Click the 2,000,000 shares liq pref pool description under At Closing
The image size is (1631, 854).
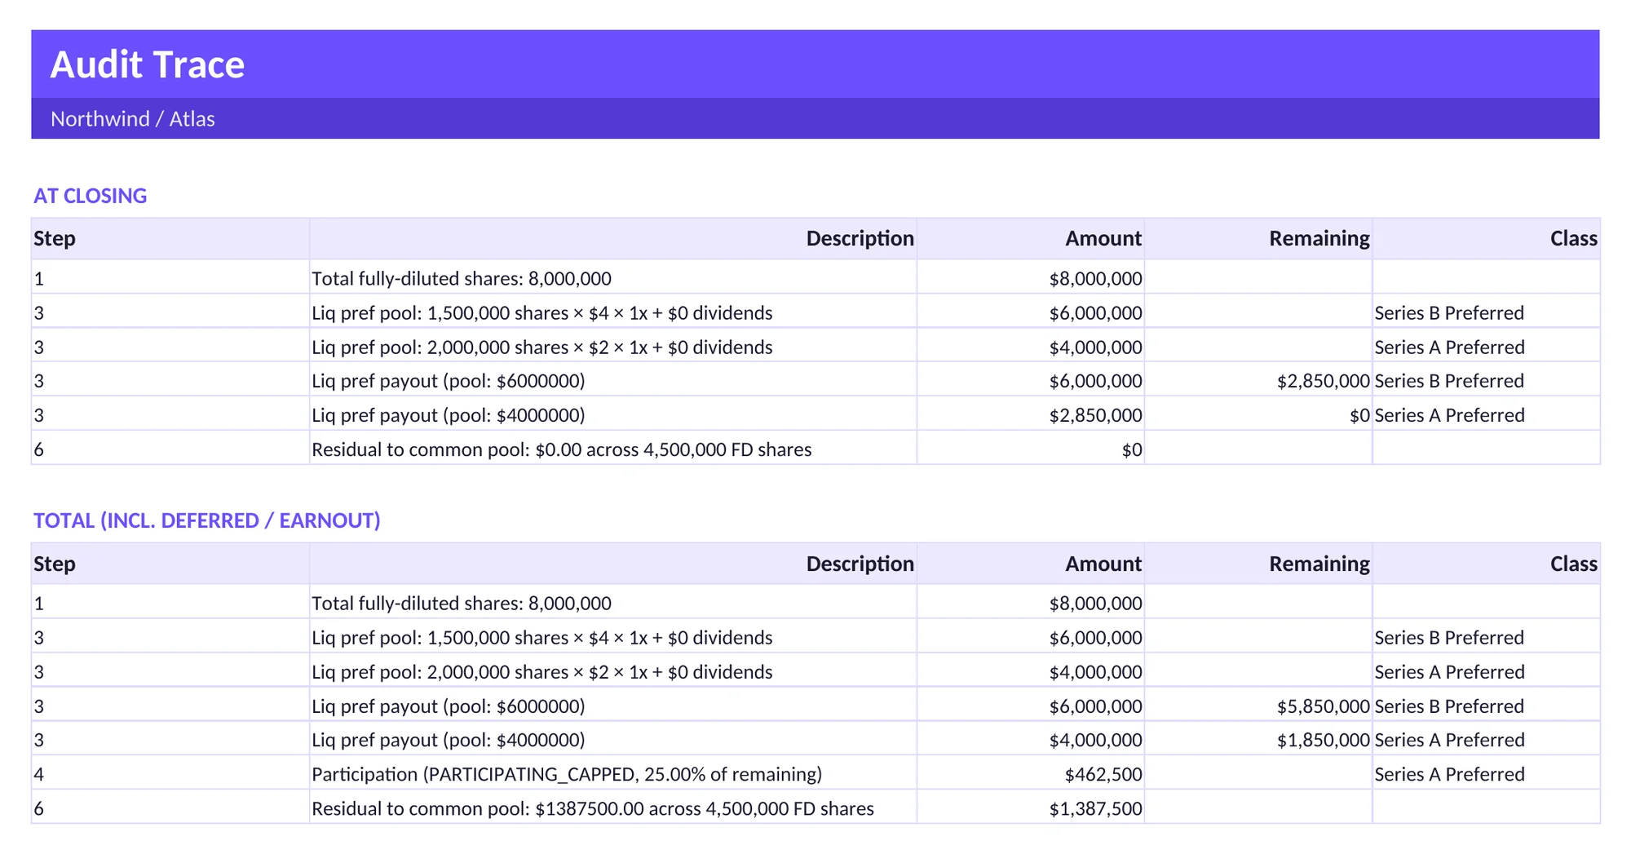[542, 347]
